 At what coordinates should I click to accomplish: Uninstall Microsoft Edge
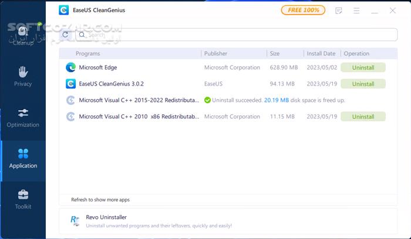point(363,67)
